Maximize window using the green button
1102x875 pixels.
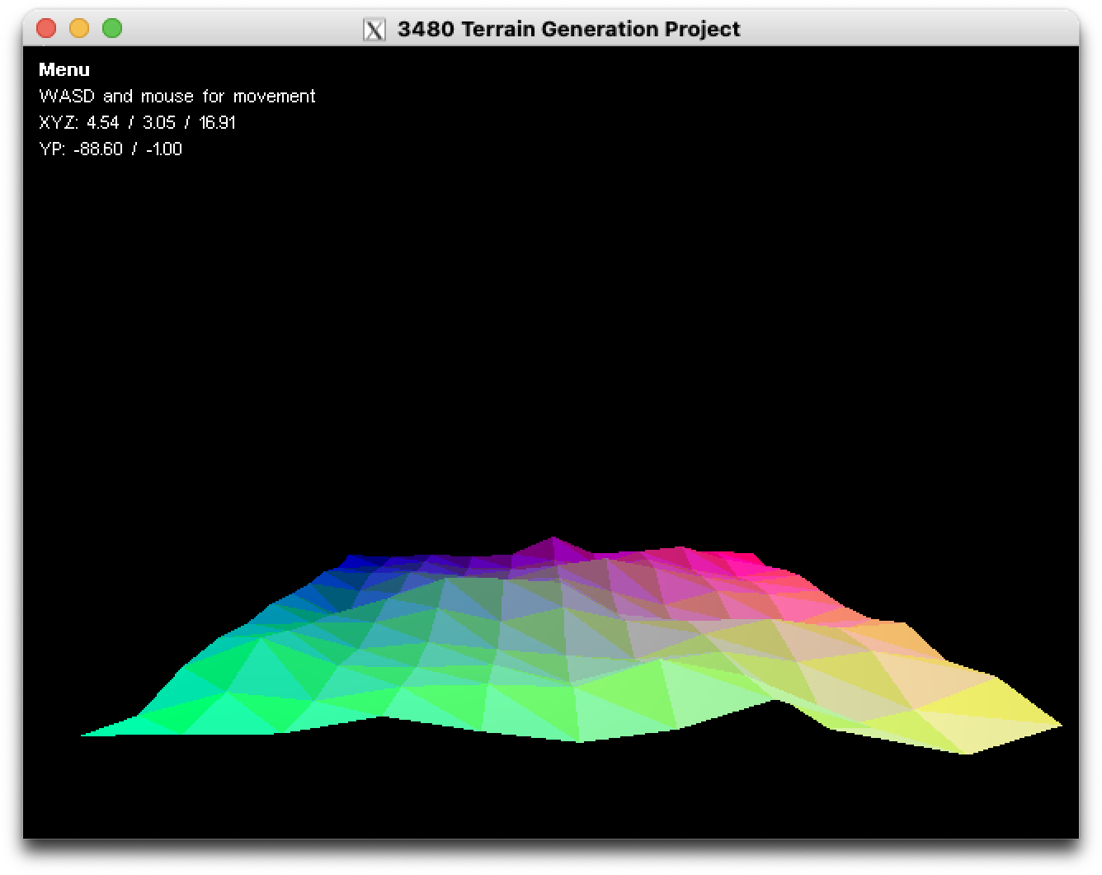pyautogui.click(x=112, y=28)
